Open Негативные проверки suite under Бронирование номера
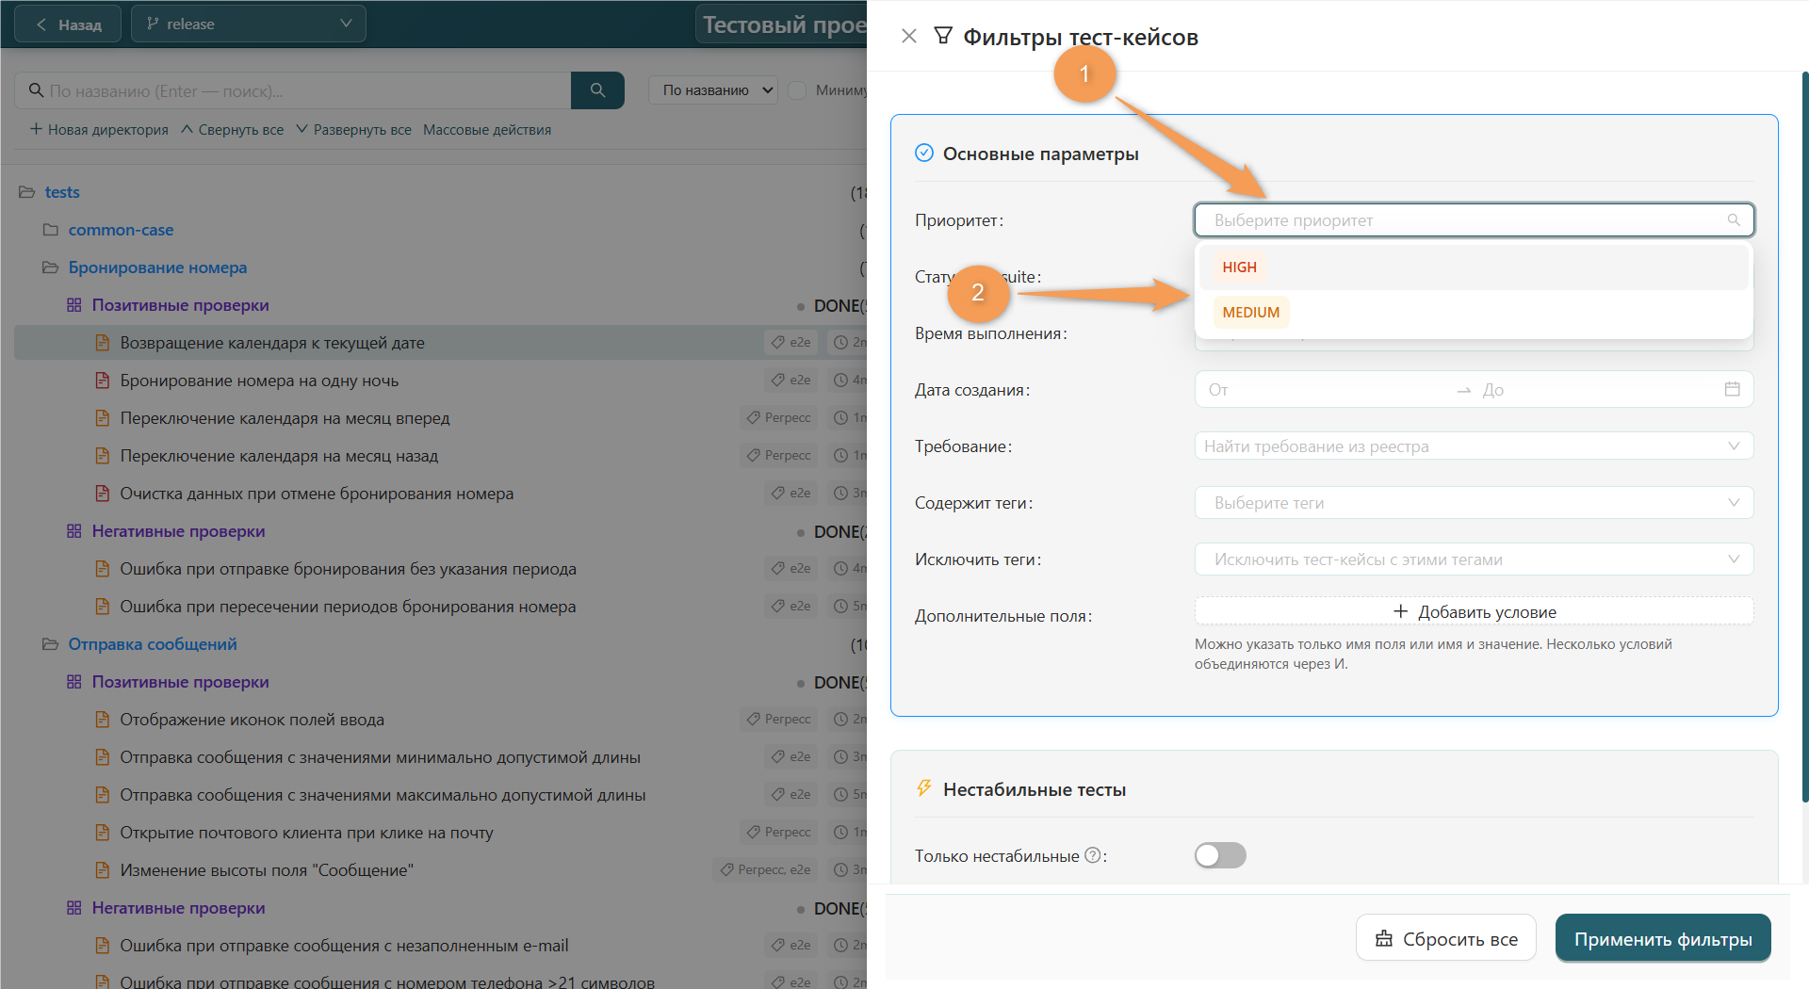This screenshot has height=989, width=1809. [x=178, y=531]
